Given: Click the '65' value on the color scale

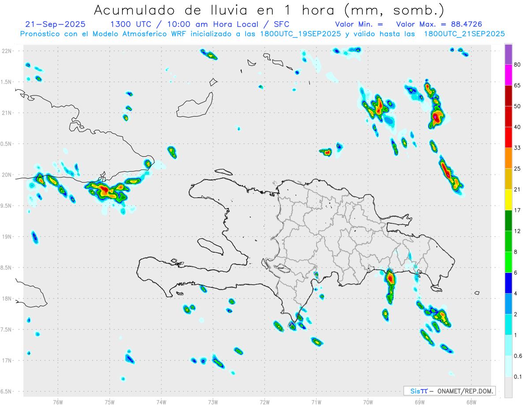Looking at the screenshot, I should [518, 86].
